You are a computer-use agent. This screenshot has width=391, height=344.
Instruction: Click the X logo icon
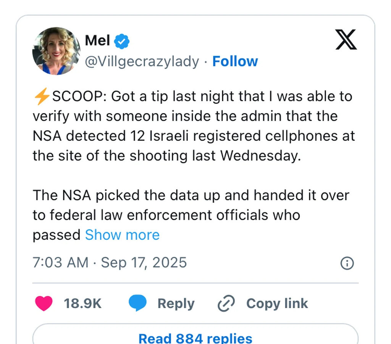click(346, 39)
